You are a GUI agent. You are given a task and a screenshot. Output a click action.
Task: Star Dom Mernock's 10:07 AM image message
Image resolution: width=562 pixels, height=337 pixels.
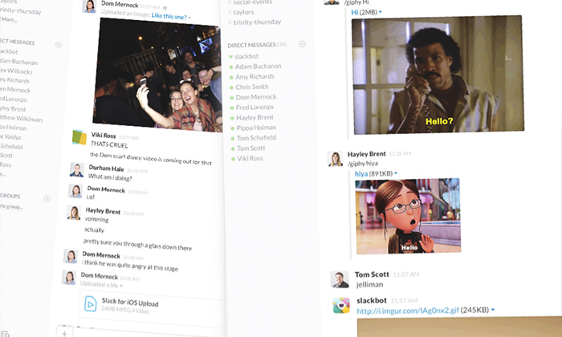click(x=165, y=7)
